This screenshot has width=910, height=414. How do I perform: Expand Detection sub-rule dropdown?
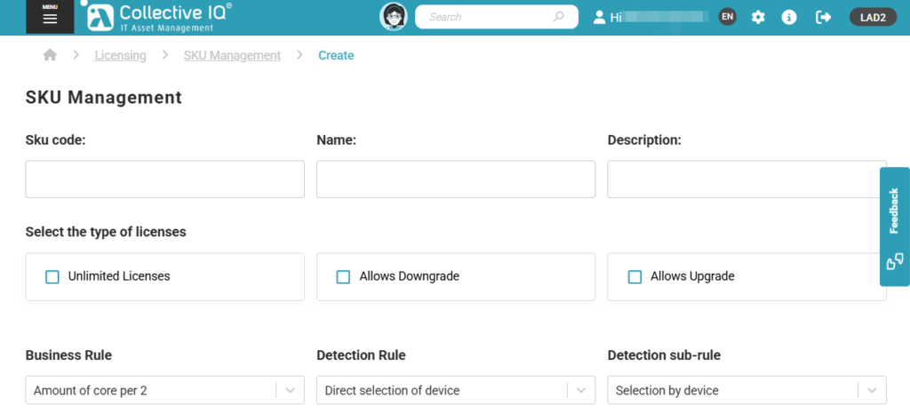[x=872, y=390]
